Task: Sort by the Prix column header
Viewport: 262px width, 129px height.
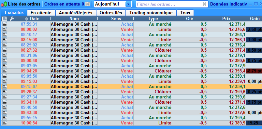Action: click(226, 19)
